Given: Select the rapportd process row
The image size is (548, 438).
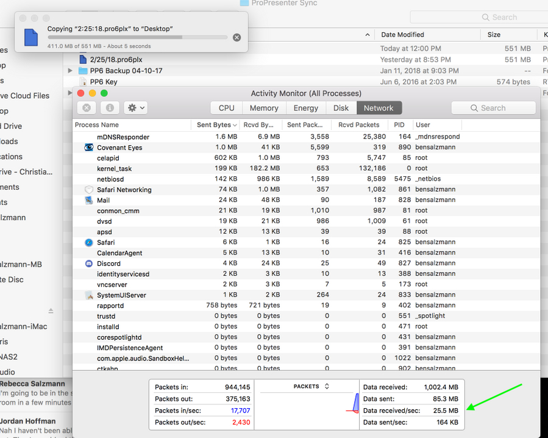Looking at the screenshot, I should (x=306, y=306).
